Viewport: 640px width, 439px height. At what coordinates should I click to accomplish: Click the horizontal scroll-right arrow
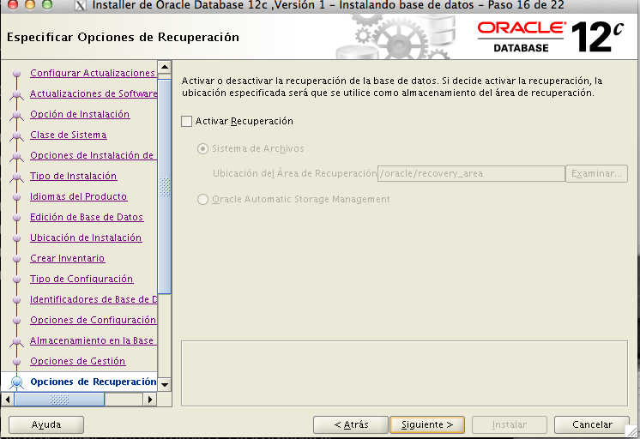(150, 400)
